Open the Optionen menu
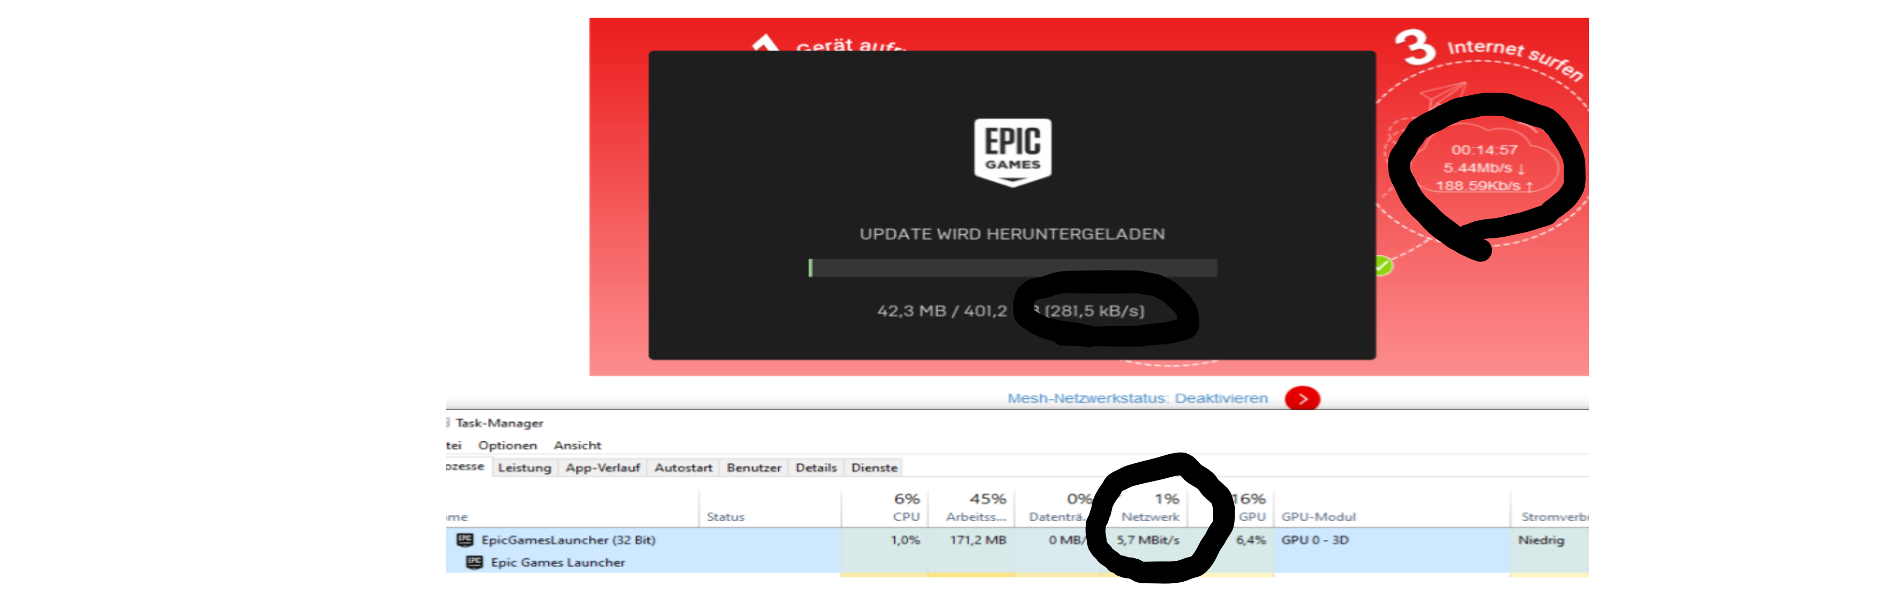 tap(507, 445)
